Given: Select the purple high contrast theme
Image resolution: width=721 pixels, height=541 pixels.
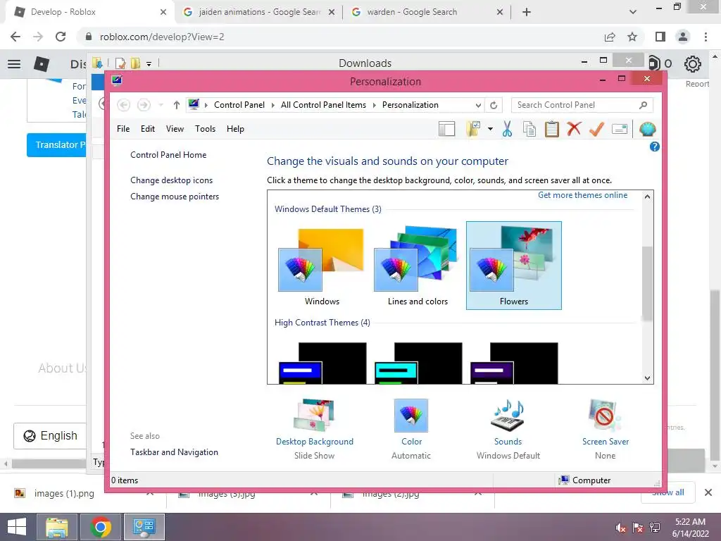Looking at the screenshot, I should click(x=513, y=363).
